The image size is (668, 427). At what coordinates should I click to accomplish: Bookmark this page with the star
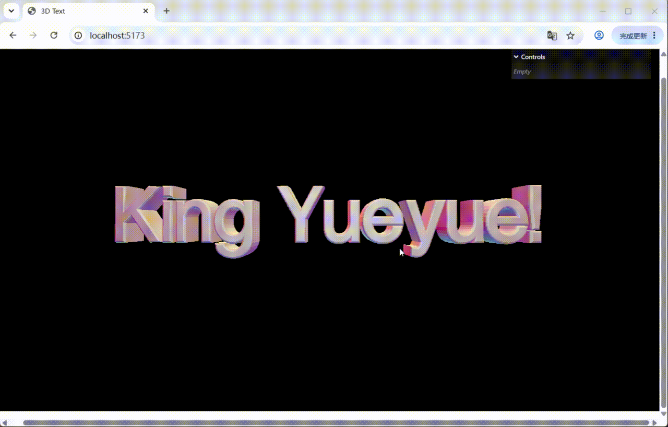570,35
